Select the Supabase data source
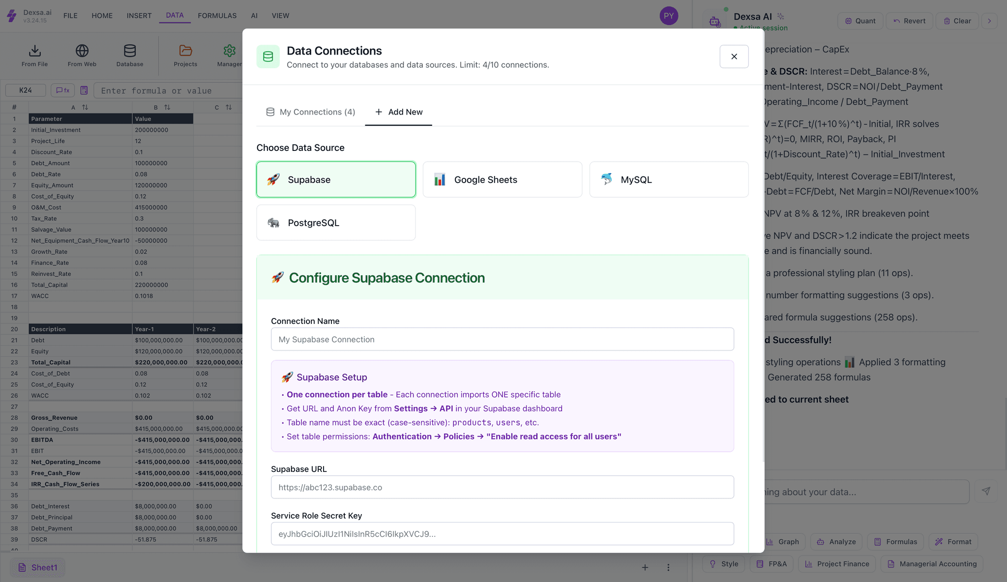 pyautogui.click(x=336, y=179)
